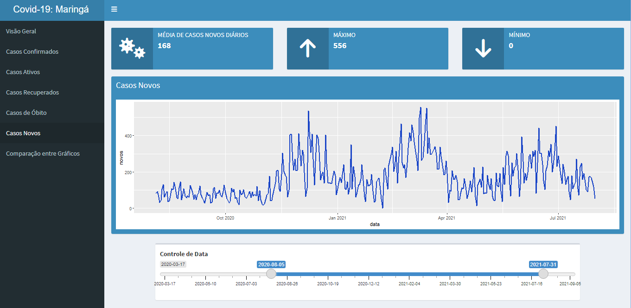The width and height of the screenshot is (631, 308).
Task: Click the Covid-19: Maringá dashboard title
Action: [x=51, y=10]
